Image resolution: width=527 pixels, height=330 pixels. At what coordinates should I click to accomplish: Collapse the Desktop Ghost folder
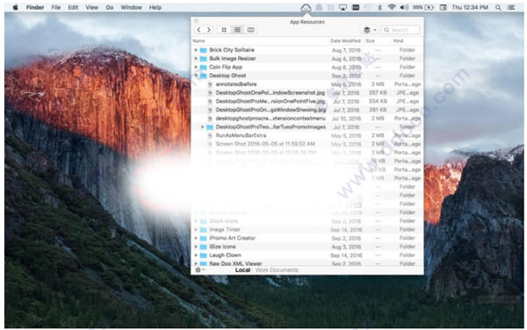click(196, 75)
